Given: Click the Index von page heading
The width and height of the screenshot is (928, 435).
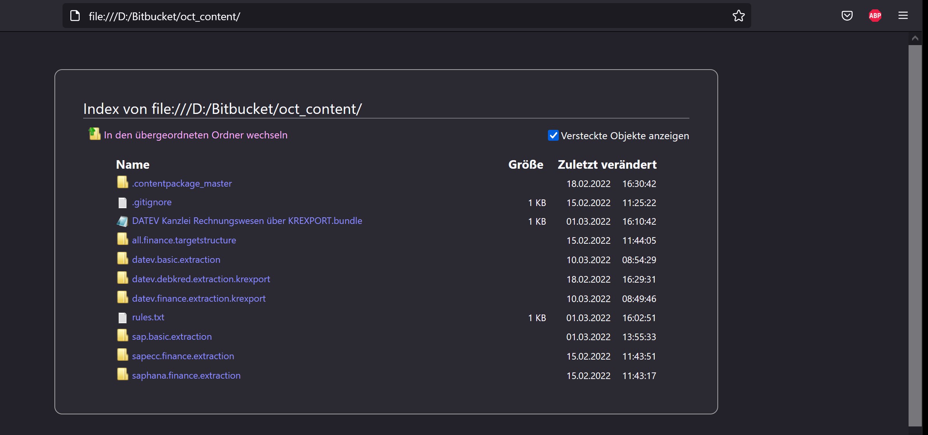Looking at the screenshot, I should point(223,109).
